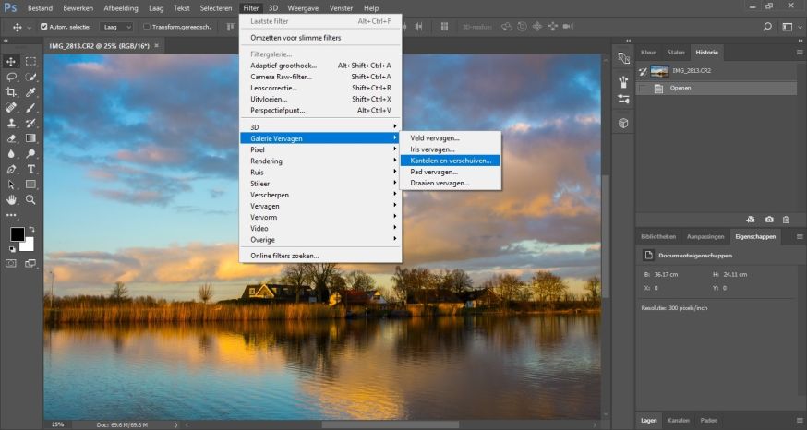Viewport: 807px width, 430px height.
Task: Select the Crop tool
Action: click(12, 92)
